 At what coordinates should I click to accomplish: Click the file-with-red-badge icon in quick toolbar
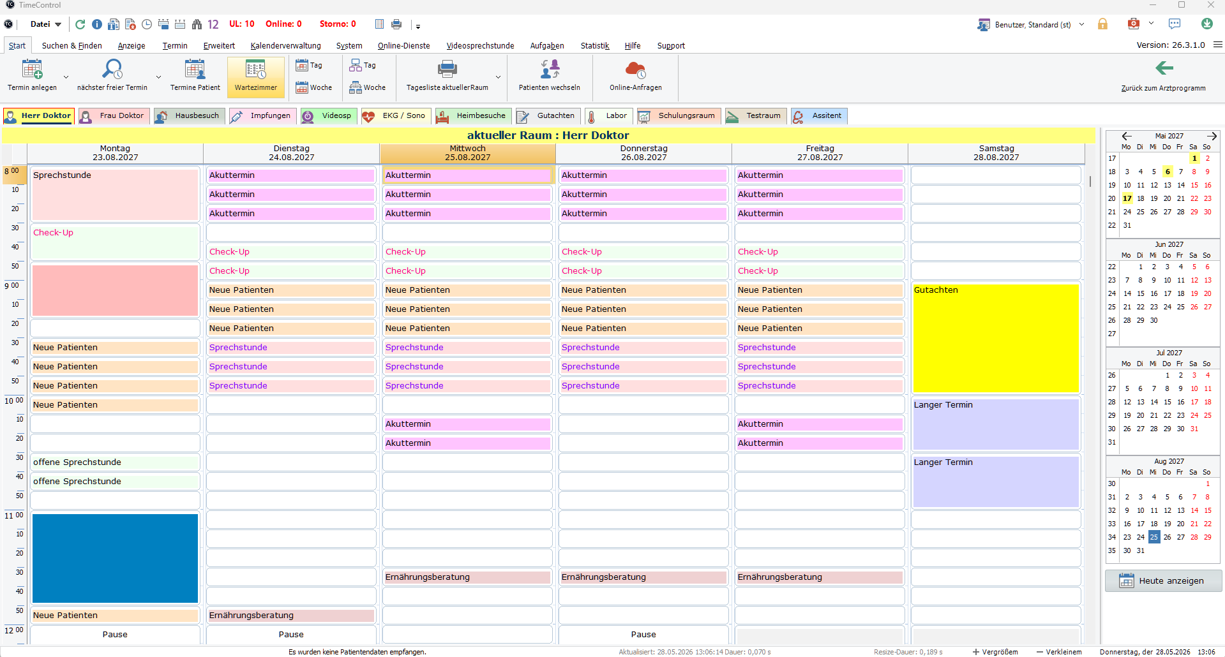130,24
